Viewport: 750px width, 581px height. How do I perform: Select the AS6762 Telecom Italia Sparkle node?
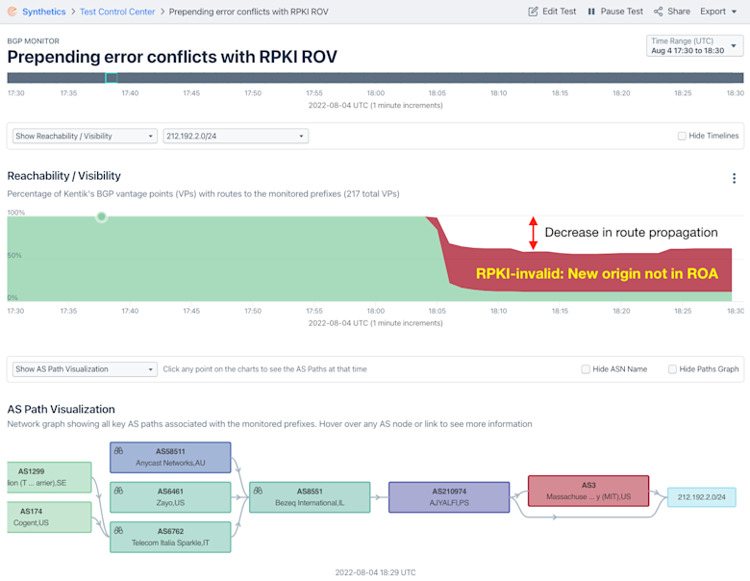170,537
